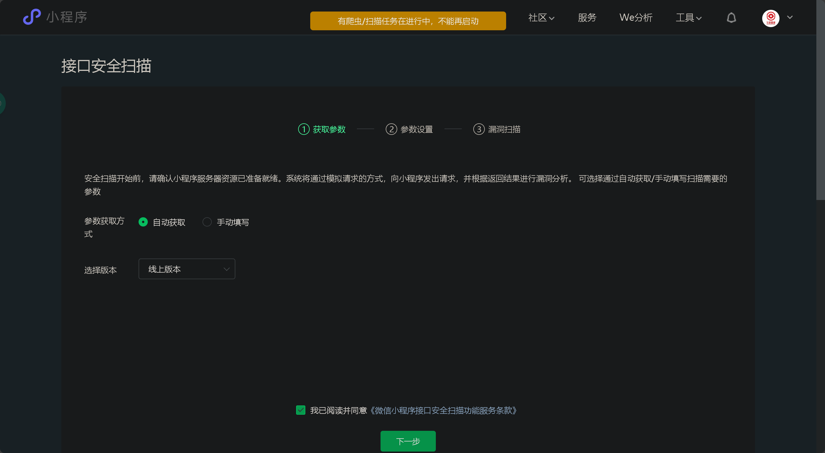Open the 线上版本 version dropdown

tap(187, 269)
